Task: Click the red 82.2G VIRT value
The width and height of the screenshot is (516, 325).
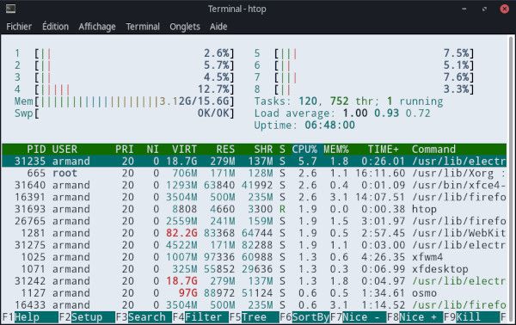Action: tap(181, 233)
